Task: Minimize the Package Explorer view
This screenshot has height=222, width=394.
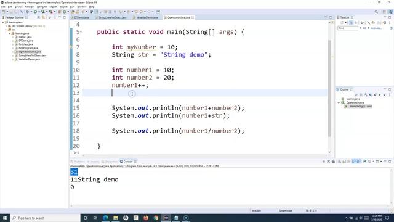Action: (x=60, y=17)
